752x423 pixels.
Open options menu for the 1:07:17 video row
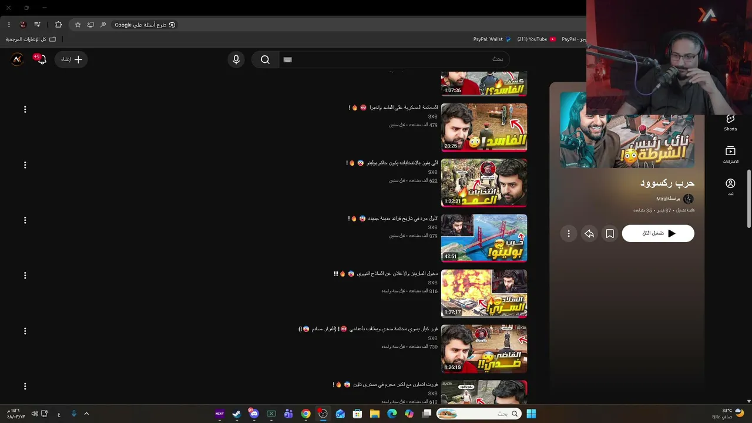(25, 276)
